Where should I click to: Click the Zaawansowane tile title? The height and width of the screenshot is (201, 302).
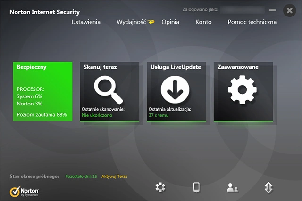click(238, 67)
